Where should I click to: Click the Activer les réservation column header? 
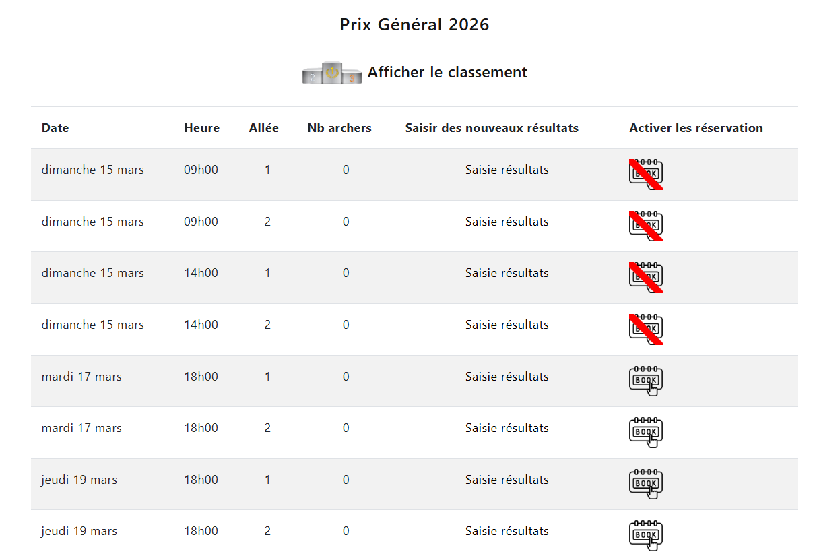(696, 127)
